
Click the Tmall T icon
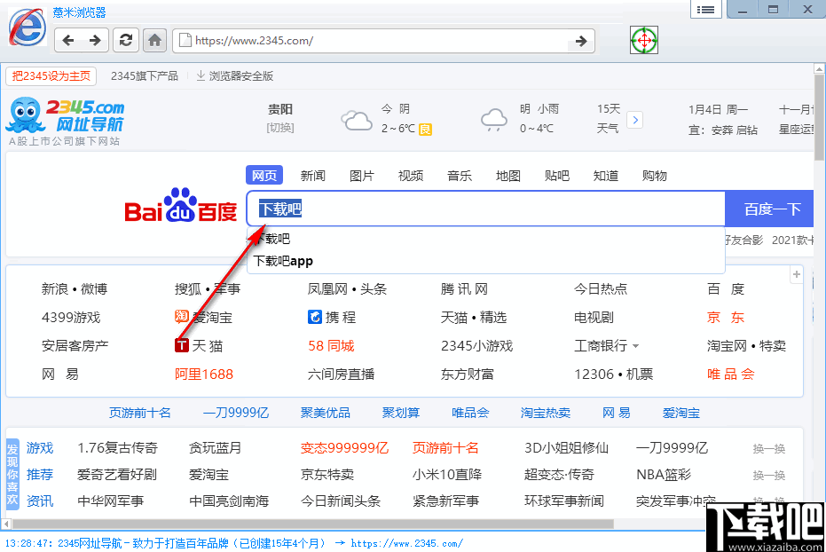click(x=181, y=345)
